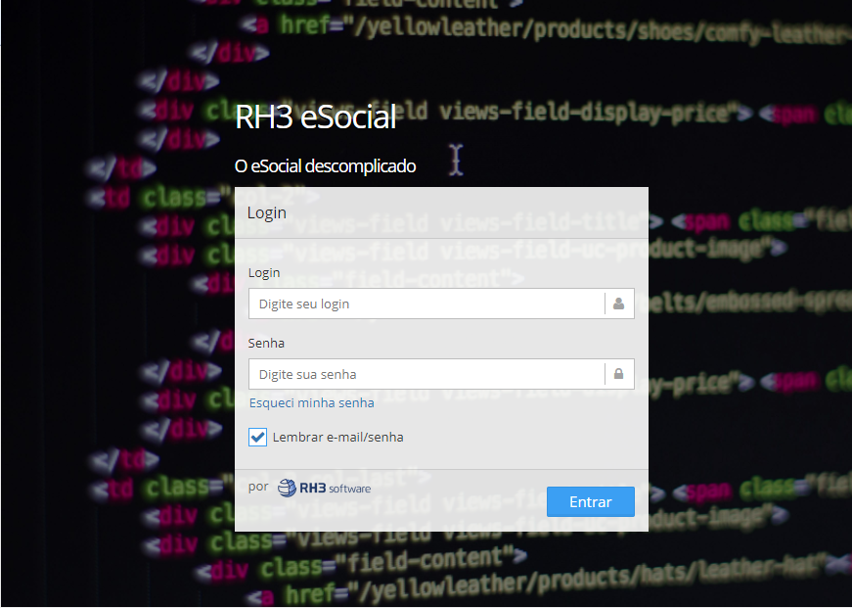Toggle the Lembrar e-mail/senha checkbox

[x=258, y=437]
